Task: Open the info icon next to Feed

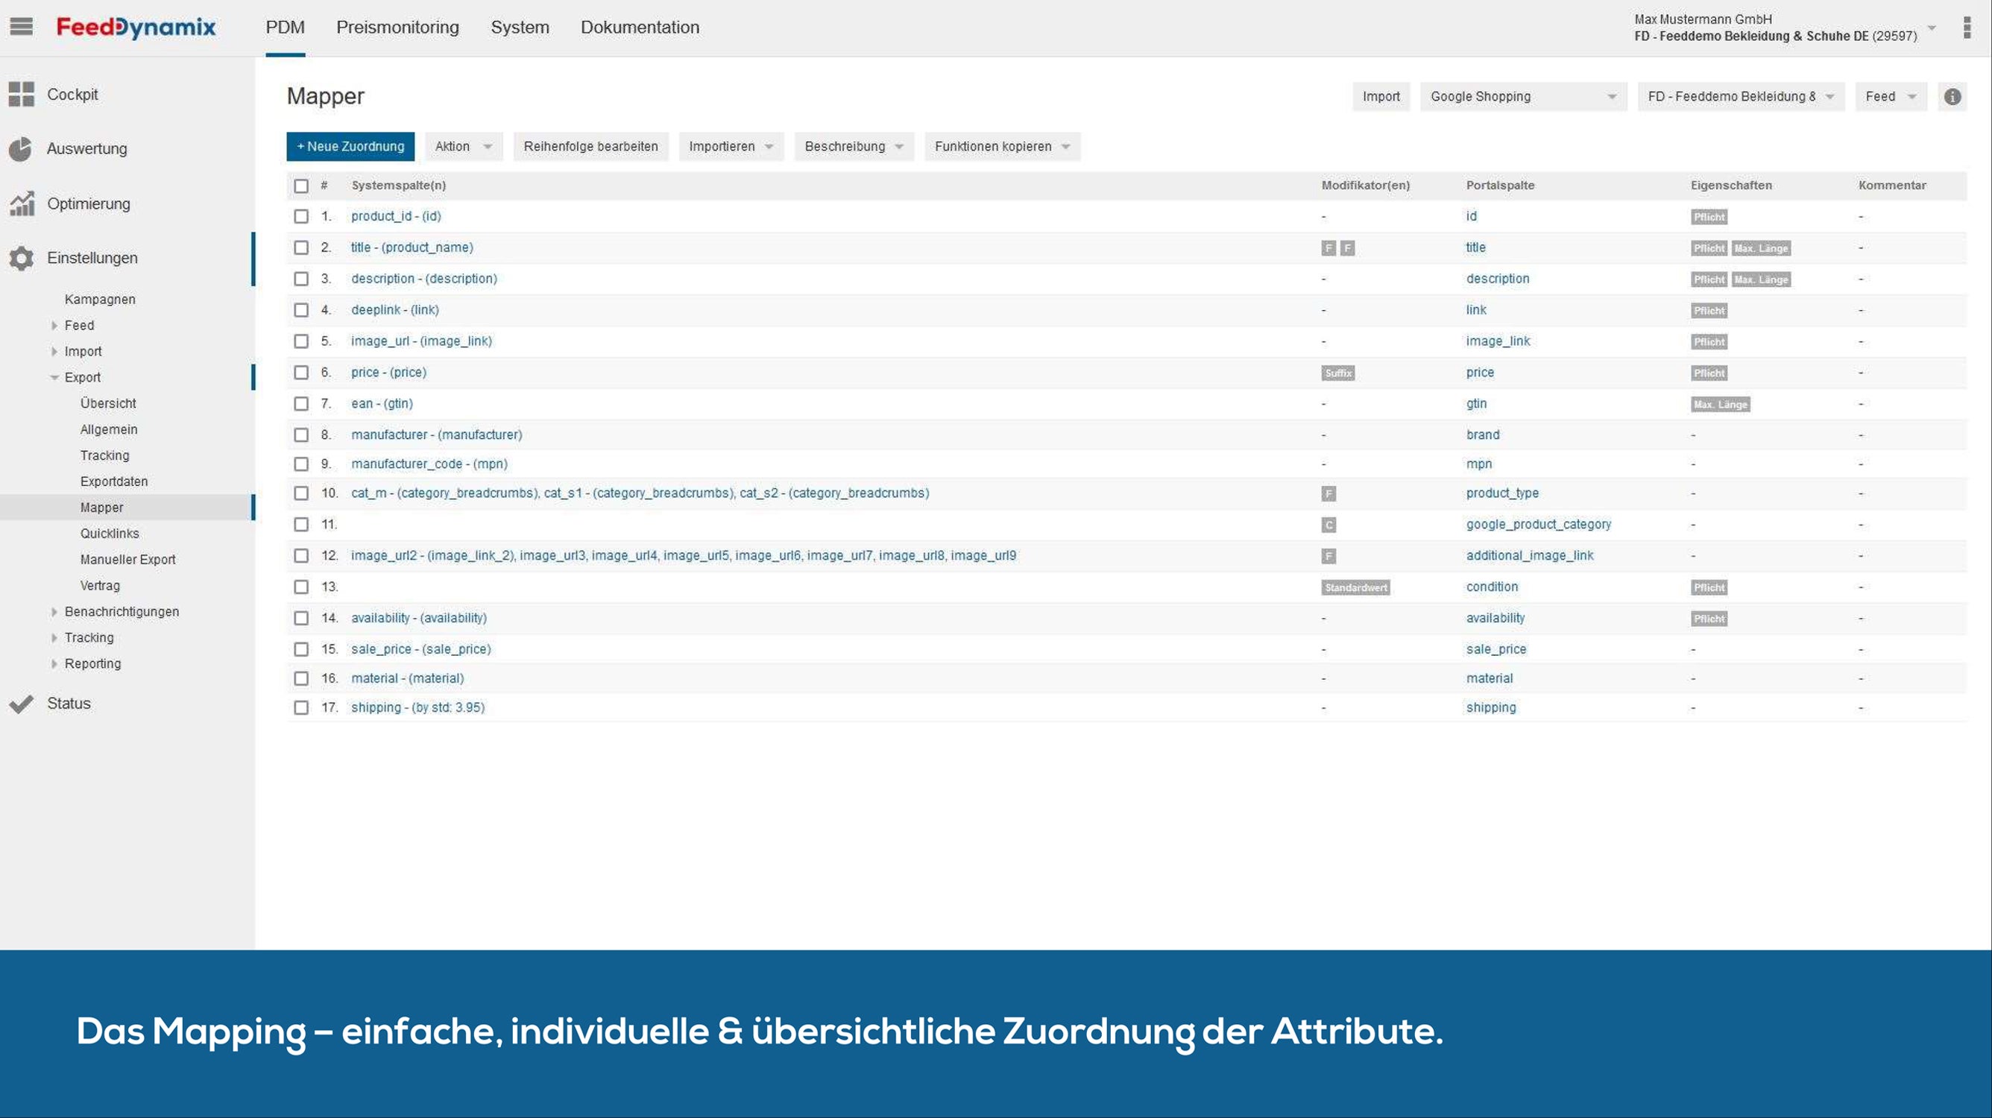Action: [x=1952, y=97]
